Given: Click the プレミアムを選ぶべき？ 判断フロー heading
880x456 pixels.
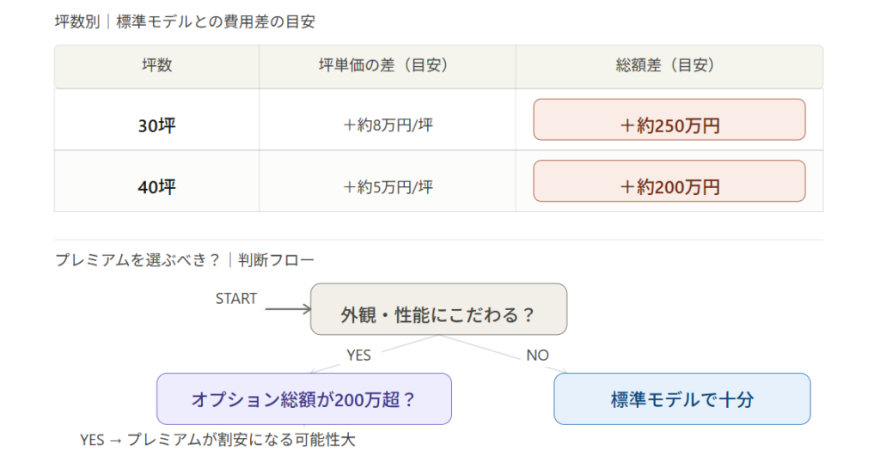Looking at the screenshot, I should (x=185, y=259).
